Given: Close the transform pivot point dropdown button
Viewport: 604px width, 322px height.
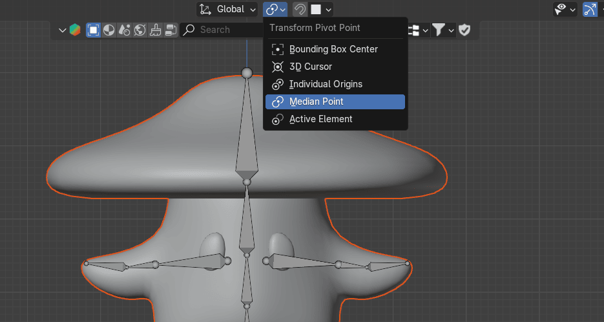Looking at the screenshot, I should (275, 9).
